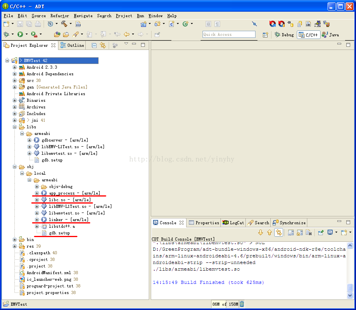Viewport: 356px width, 310px height.
Task: Click the Open Perspective icon
Action: point(265,35)
